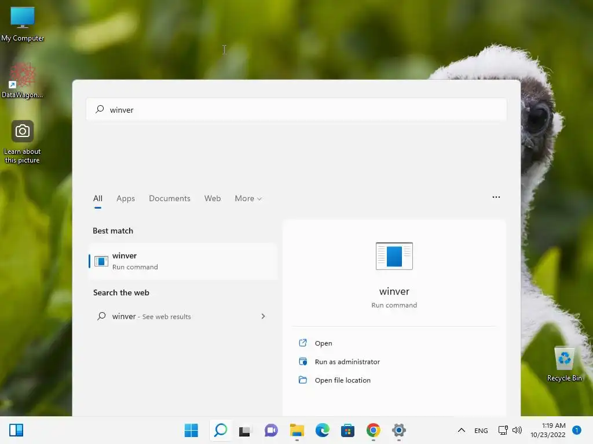593x444 pixels.
Task: Click the Open file location folder icon
Action: (303, 379)
